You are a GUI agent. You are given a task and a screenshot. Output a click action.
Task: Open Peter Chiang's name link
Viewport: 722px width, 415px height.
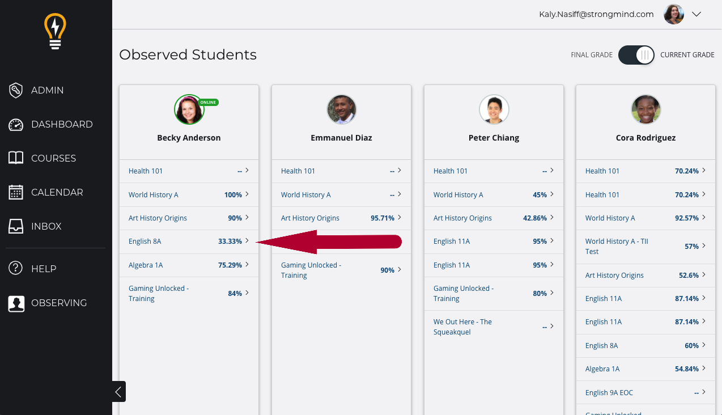494,138
